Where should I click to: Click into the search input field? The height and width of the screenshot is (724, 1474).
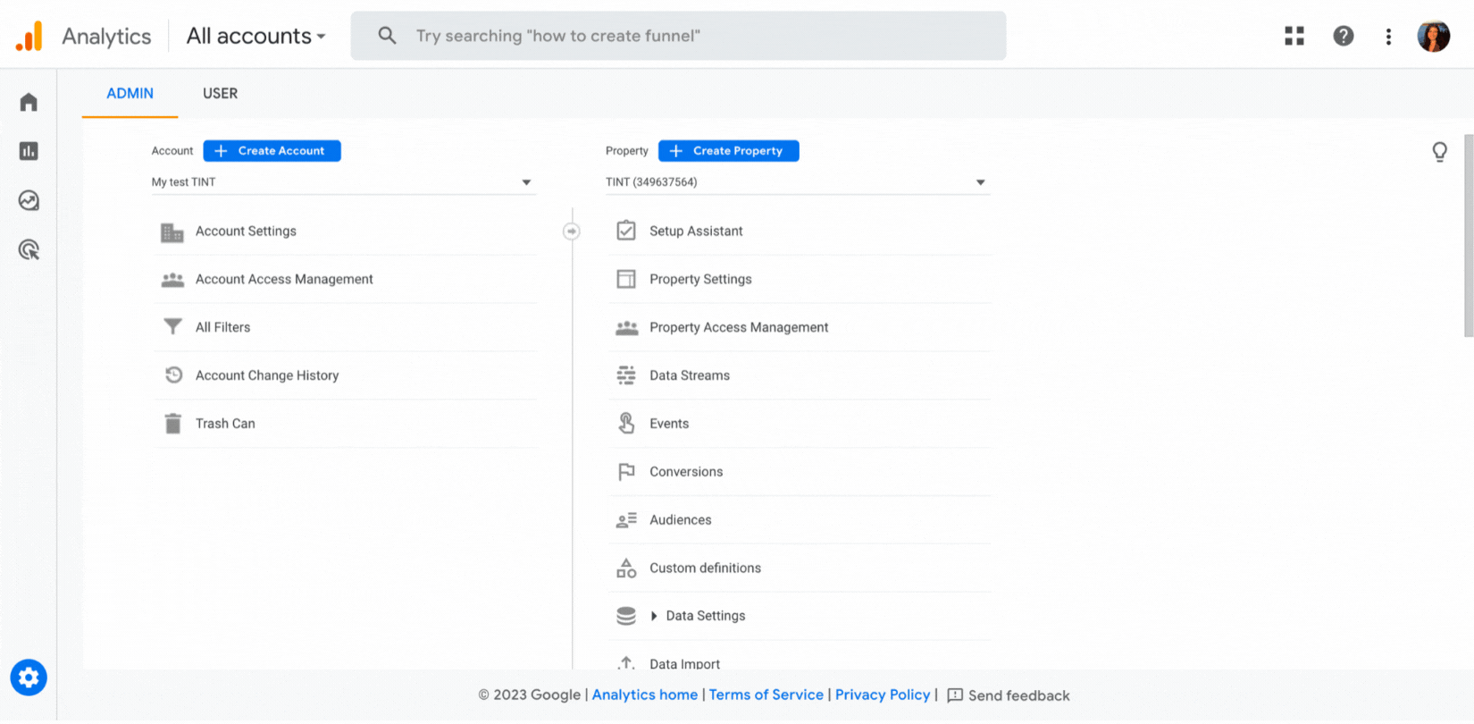678,36
